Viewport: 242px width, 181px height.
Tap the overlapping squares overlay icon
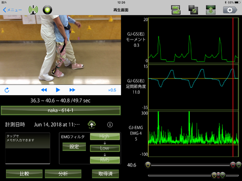193,10
